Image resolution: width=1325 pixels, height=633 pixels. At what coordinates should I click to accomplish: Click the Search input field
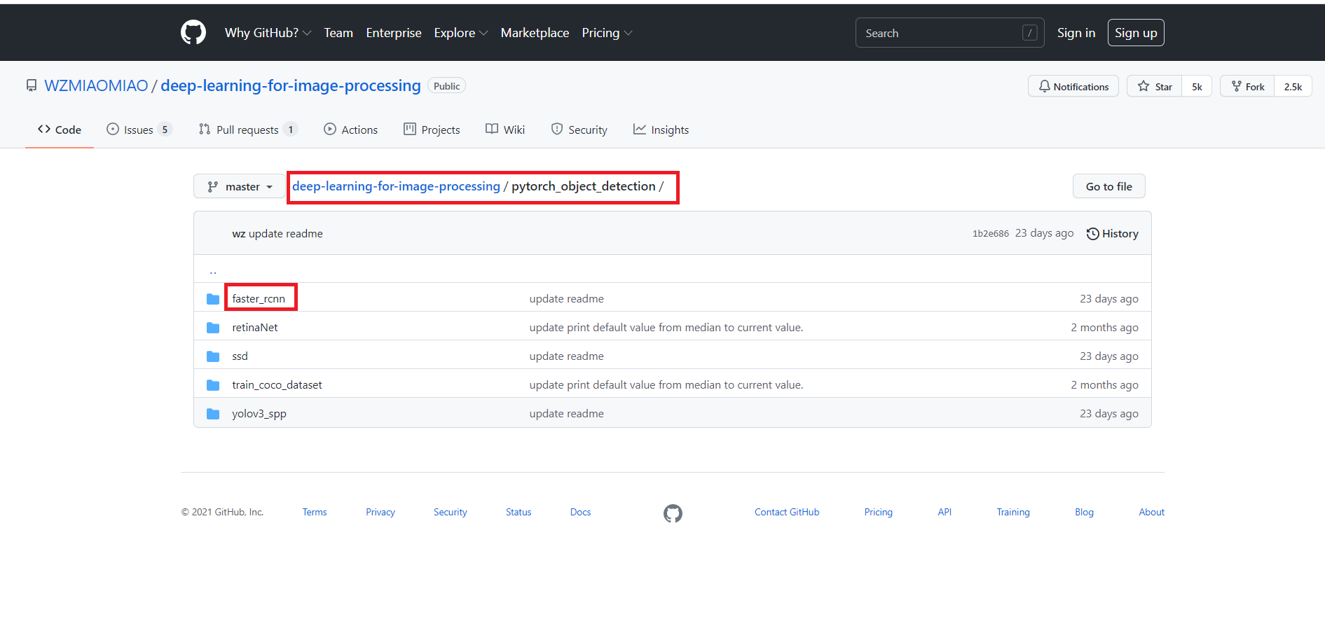tap(949, 33)
